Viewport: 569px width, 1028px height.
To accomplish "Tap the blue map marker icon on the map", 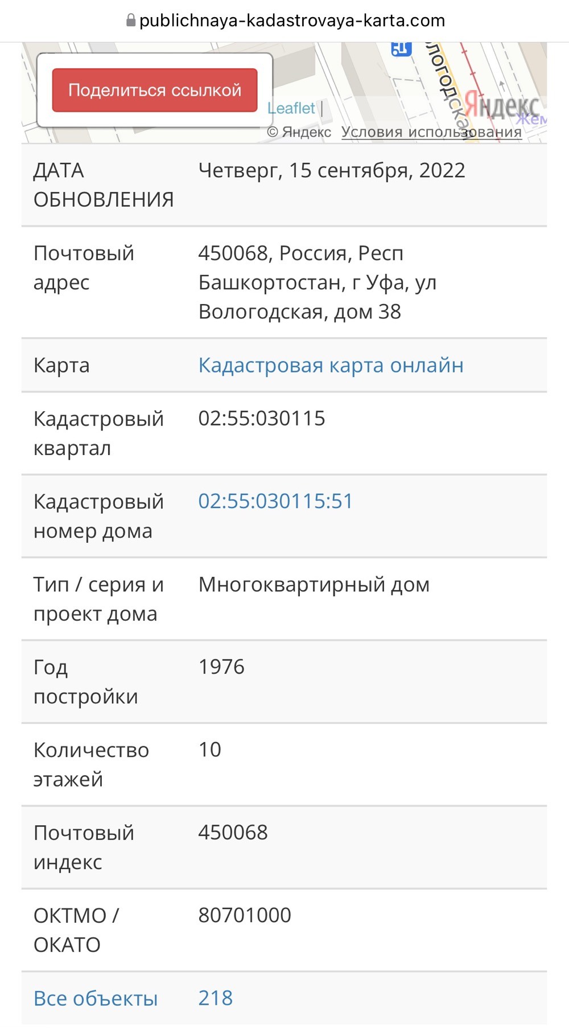I will 401,49.
